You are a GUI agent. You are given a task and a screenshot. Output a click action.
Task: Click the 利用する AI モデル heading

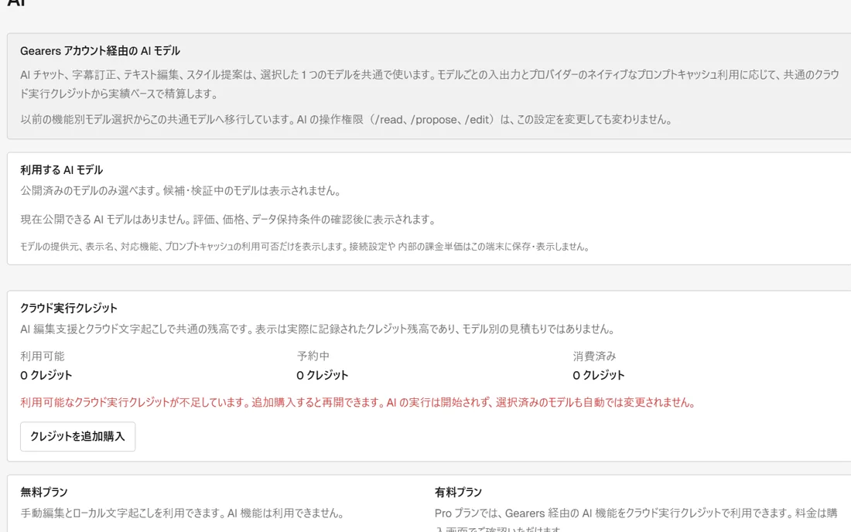click(61, 170)
